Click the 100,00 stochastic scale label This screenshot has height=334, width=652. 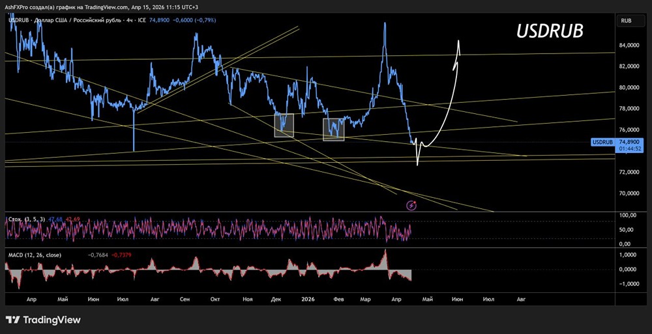point(627,216)
